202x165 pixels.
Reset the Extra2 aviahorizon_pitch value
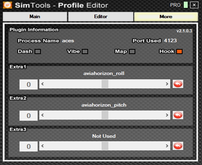point(178,115)
